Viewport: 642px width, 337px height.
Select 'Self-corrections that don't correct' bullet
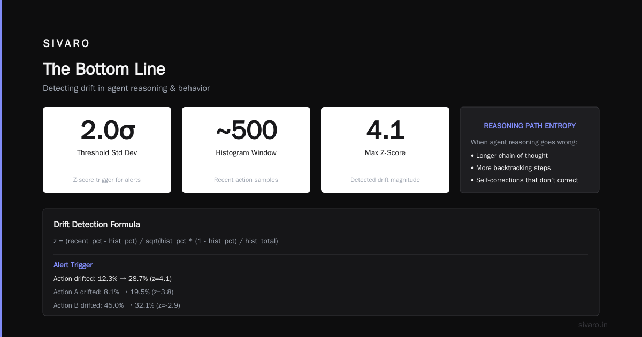click(x=524, y=180)
